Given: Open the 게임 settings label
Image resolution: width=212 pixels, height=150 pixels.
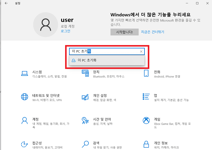Looking at the screenshot, I should [x=157, y=119].
